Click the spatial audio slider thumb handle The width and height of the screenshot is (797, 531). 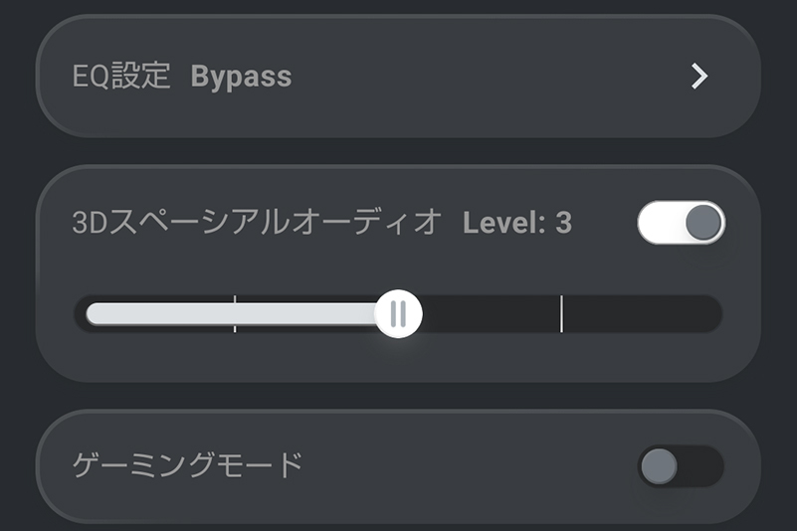(398, 314)
